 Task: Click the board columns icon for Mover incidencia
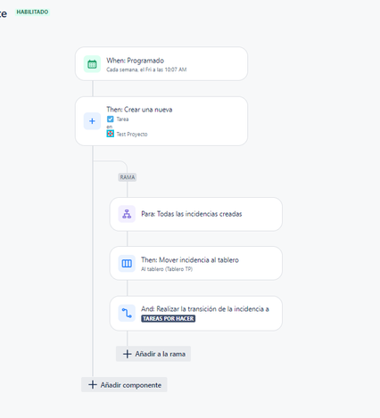tap(127, 264)
